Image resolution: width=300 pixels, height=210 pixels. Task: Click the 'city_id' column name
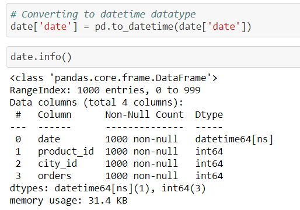[57, 164]
